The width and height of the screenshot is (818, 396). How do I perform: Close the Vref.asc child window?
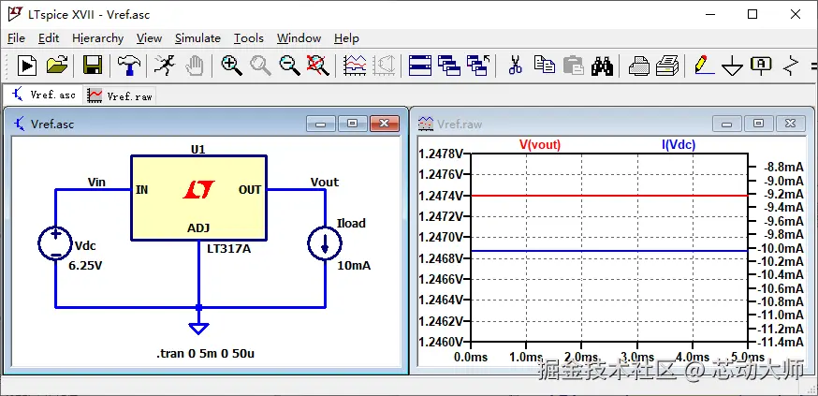pos(385,124)
